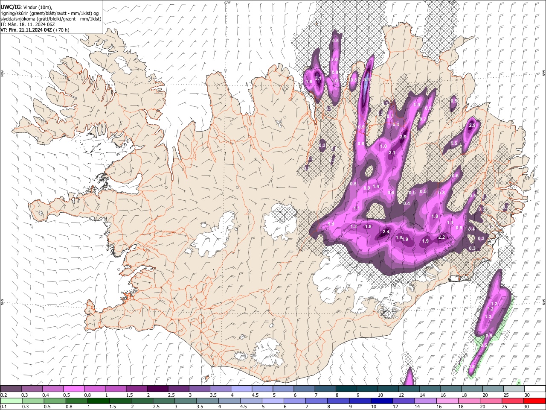The width and height of the screenshot is (546, 410).
Task: Click the 0.4 label in the snow legend
Action: coord(45,395)
